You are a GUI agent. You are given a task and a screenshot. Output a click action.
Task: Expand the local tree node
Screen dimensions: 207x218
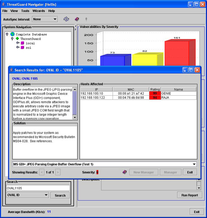pos(18,43)
